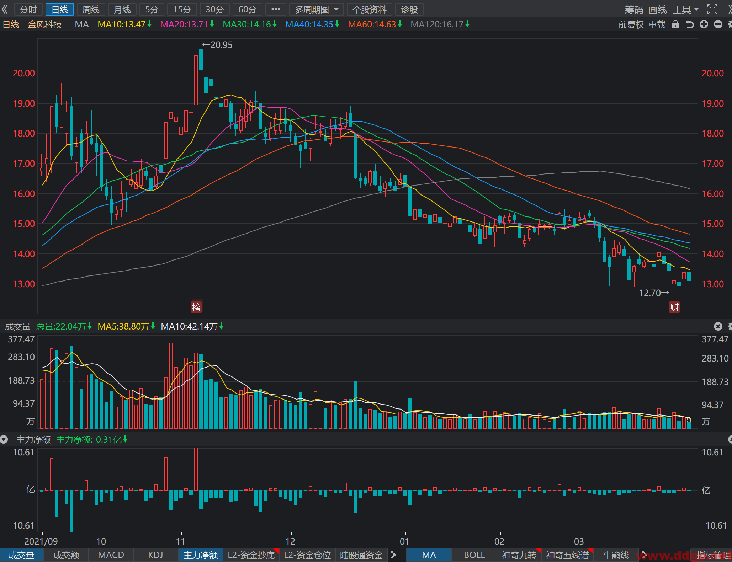Close the 成交量 volume panel
The height and width of the screenshot is (562, 732).
pos(718,326)
